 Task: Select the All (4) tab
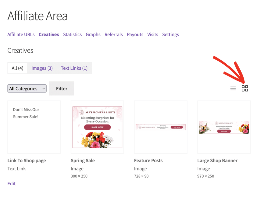pyautogui.click(x=17, y=68)
